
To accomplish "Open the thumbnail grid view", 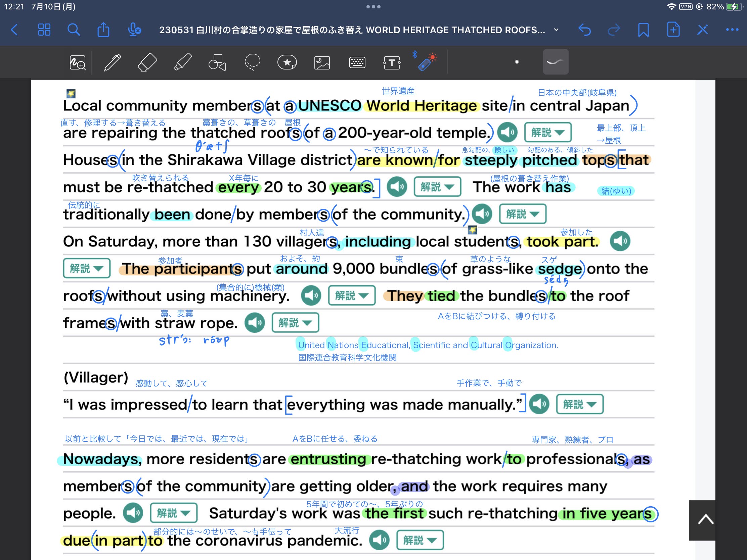I will tap(44, 30).
